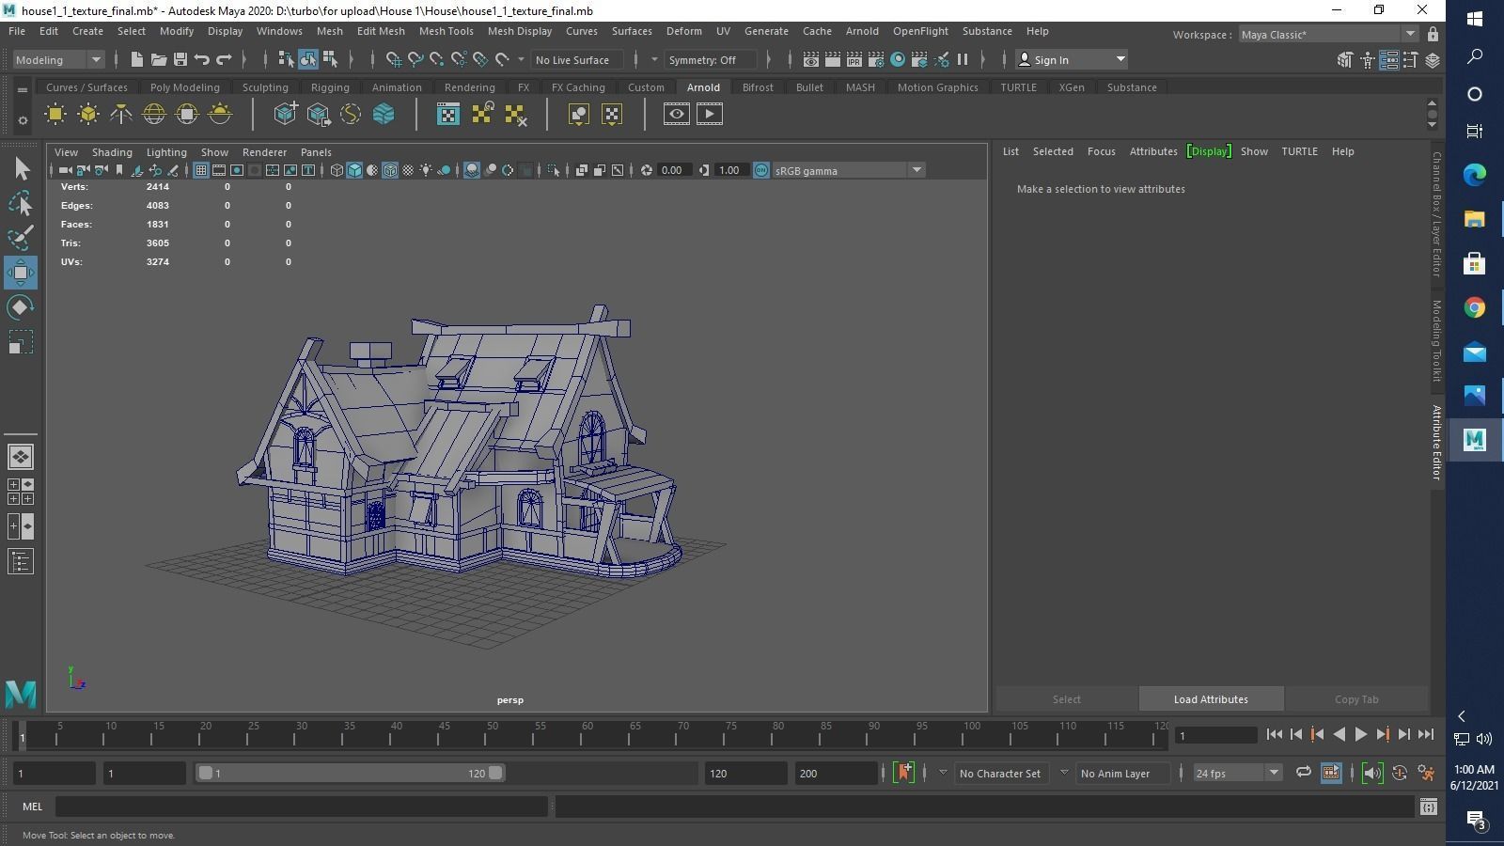Open the Symmetry: Off dropdown
The height and width of the screenshot is (846, 1504).
710,59
